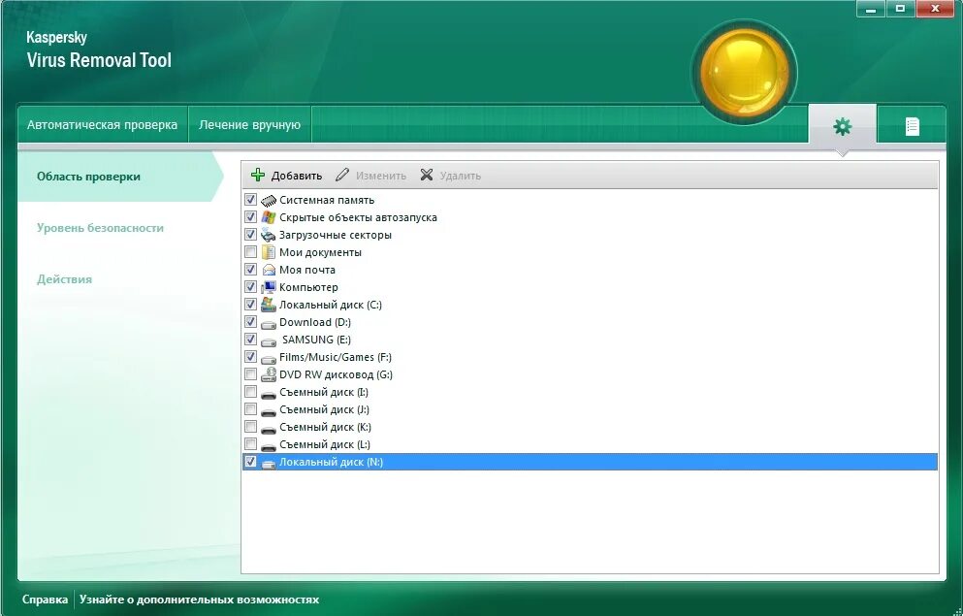Click the Films/Music/Games (F:) drive icon
The width and height of the screenshot is (963, 616).
pyautogui.click(x=269, y=358)
